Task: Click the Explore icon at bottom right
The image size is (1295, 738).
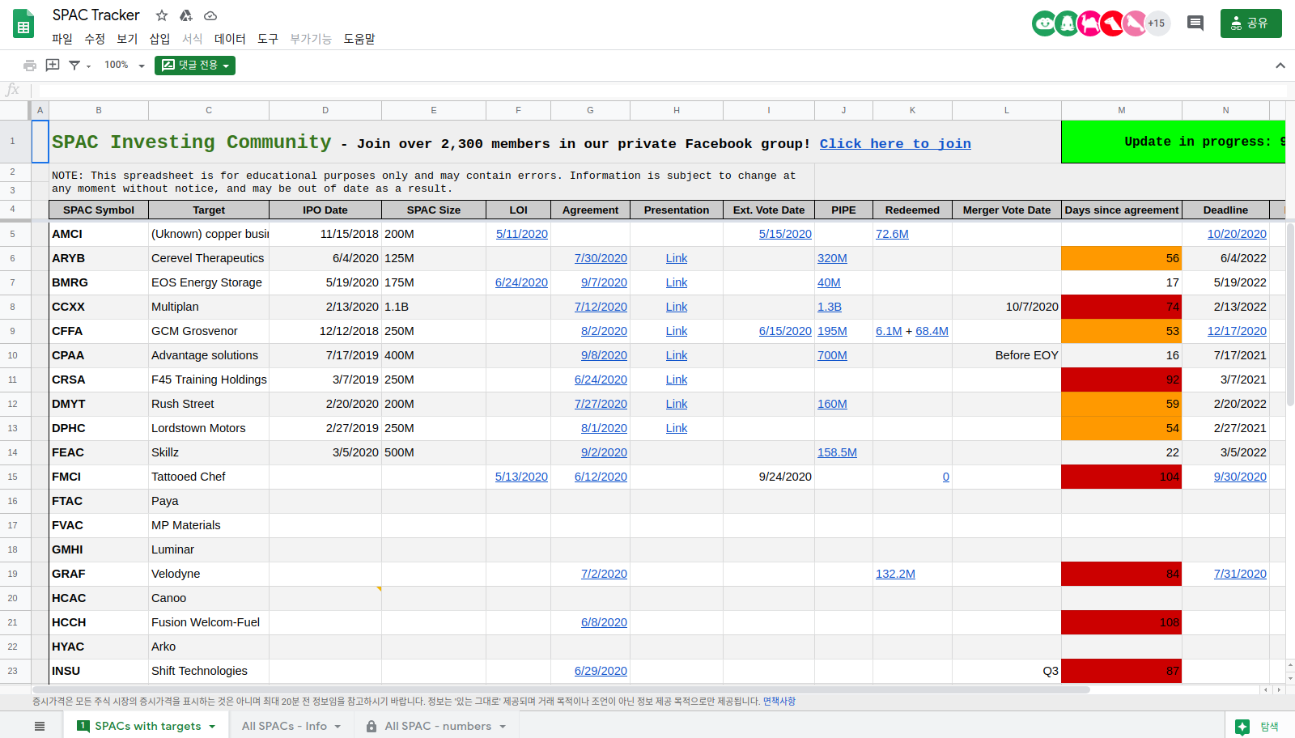Action: pos(1242,727)
